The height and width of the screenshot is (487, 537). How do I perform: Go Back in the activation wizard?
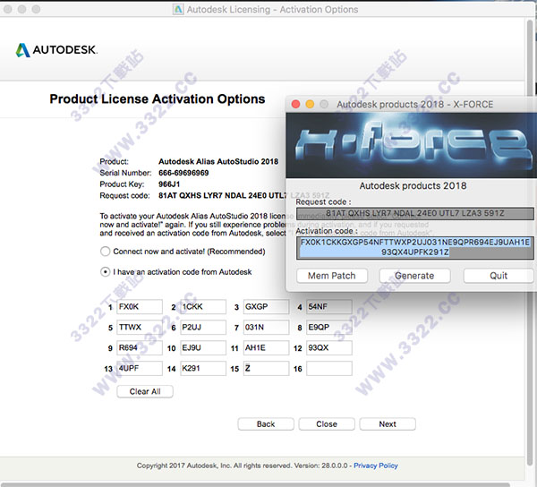[x=266, y=424]
